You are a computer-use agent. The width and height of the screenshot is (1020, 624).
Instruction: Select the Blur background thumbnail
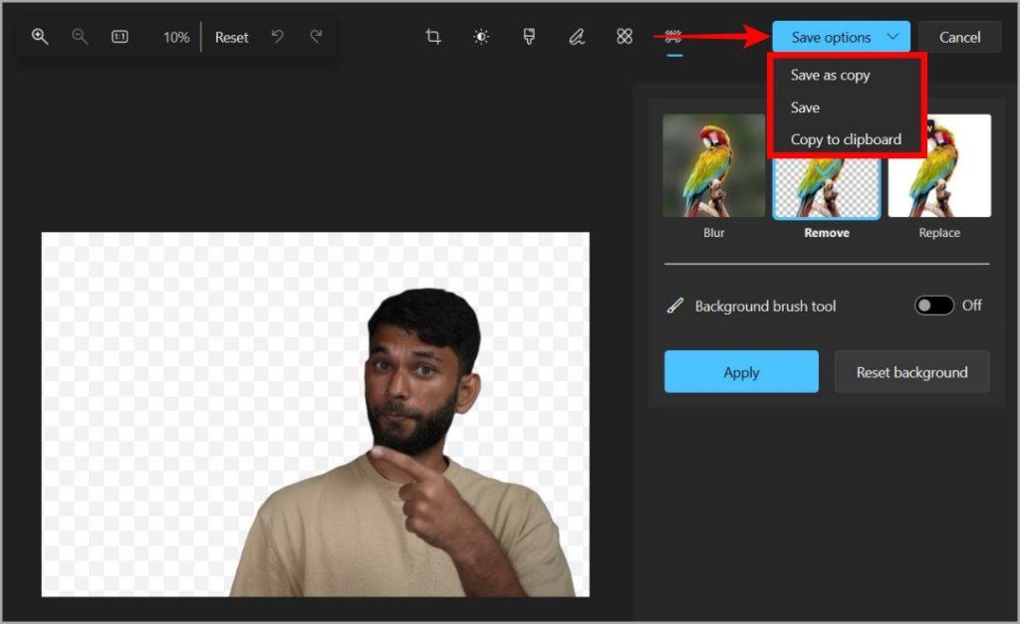click(713, 166)
